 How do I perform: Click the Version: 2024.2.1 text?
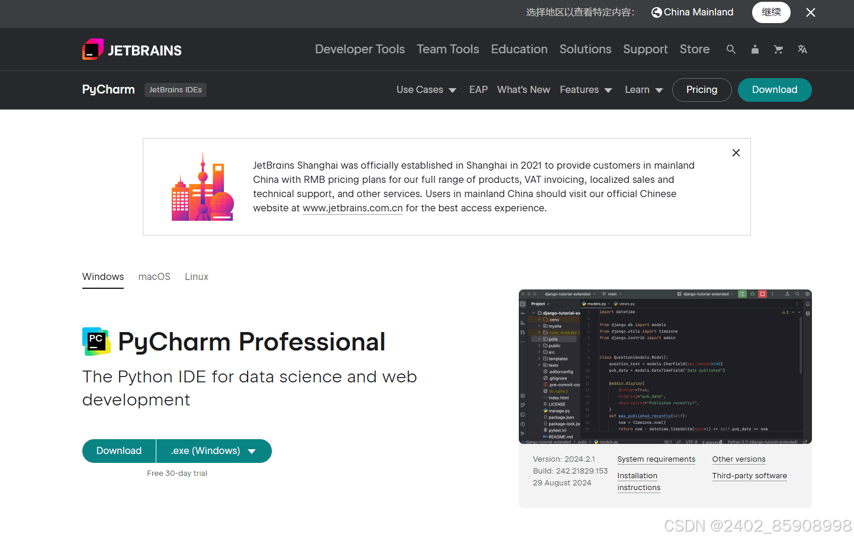coord(564,459)
